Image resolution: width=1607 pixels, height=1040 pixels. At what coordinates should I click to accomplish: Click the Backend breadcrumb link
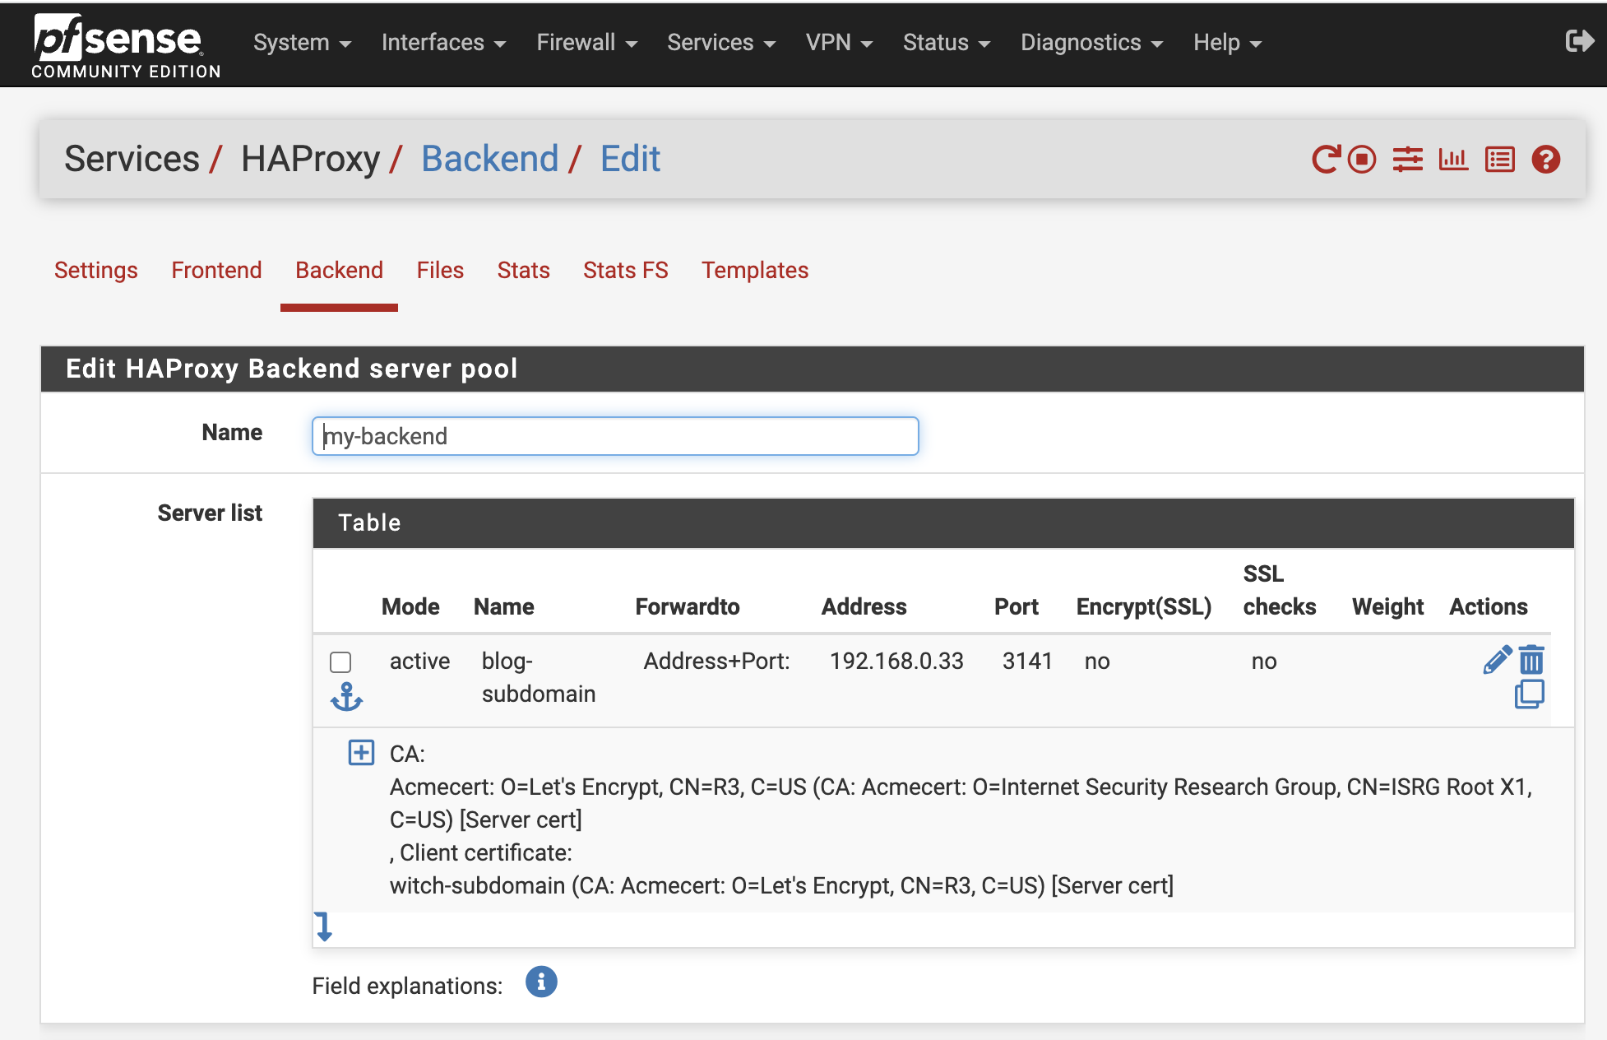coord(489,159)
